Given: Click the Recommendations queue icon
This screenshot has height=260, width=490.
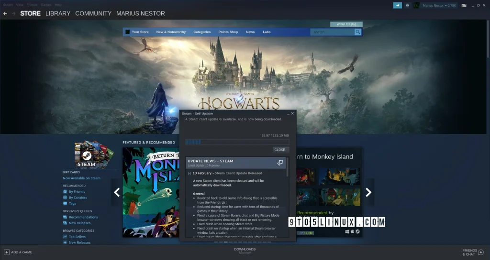Looking at the screenshot, I should (65, 217).
